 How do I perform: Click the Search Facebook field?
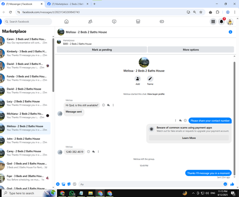pos(28,21)
